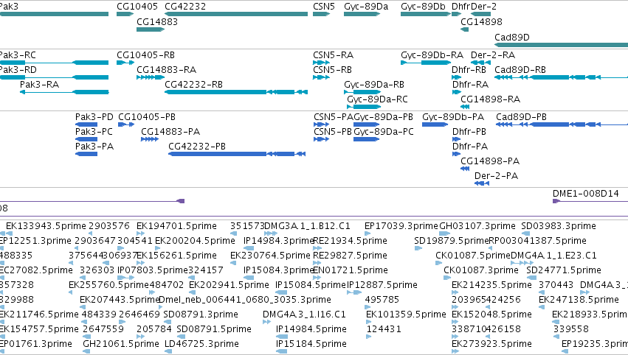
Task: Click the CG14898 gene label
Action: pyautogui.click(x=481, y=21)
